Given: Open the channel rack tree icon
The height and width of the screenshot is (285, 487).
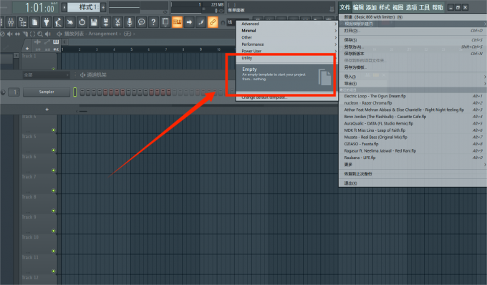Looking at the screenshot, I should (23, 22).
